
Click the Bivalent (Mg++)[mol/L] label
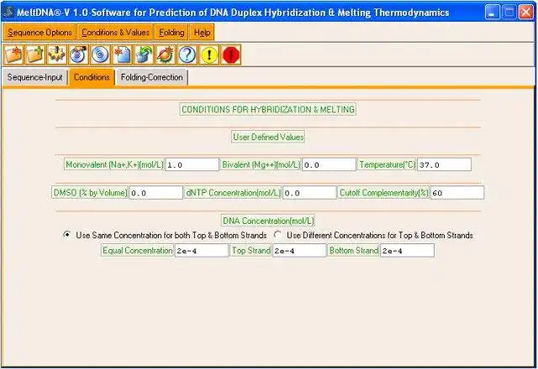tap(261, 164)
